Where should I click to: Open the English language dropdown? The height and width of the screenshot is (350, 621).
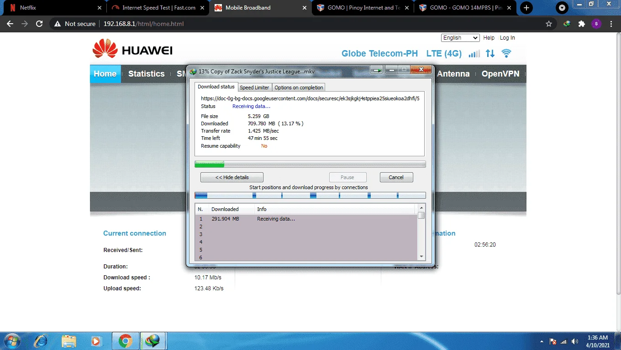pyautogui.click(x=460, y=38)
